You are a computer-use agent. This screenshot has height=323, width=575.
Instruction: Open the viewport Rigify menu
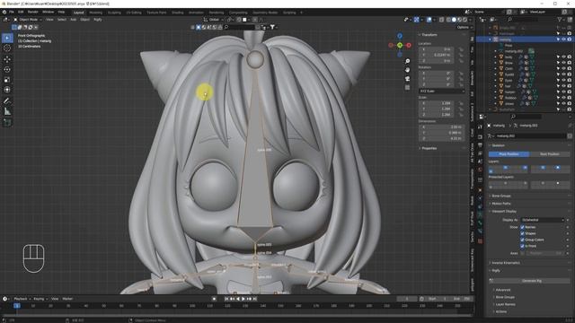[x=98, y=20]
